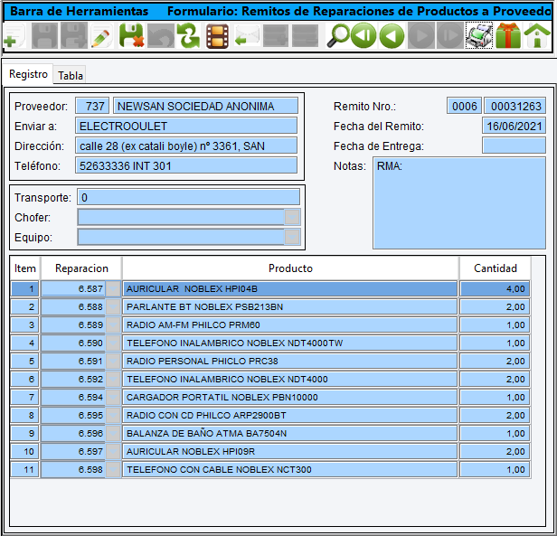This screenshot has width=557, height=536.
Task: Click the empty Fecha de Entrega field
Action: (514, 146)
